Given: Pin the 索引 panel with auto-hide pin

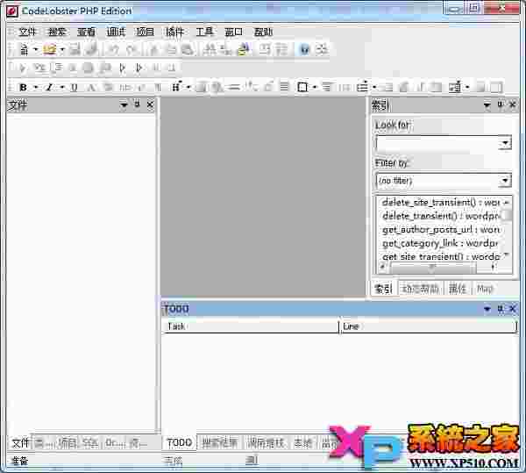Looking at the screenshot, I should (x=500, y=105).
